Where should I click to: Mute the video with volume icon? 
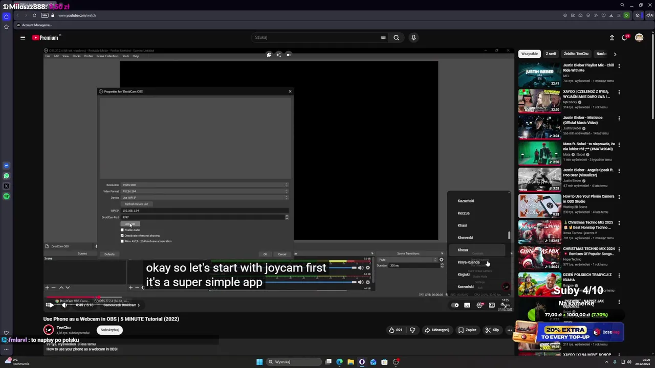tap(64, 305)
